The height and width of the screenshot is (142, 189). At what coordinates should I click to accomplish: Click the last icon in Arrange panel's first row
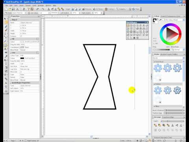click(181, 125)
